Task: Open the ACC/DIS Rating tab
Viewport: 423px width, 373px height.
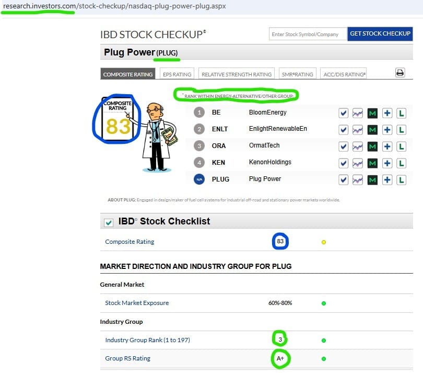Action: point(344,74)
